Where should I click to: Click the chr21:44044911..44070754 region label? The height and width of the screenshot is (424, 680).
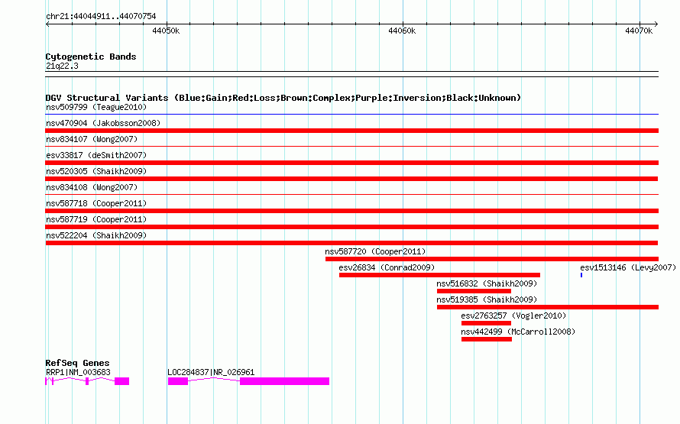point(101,16)
